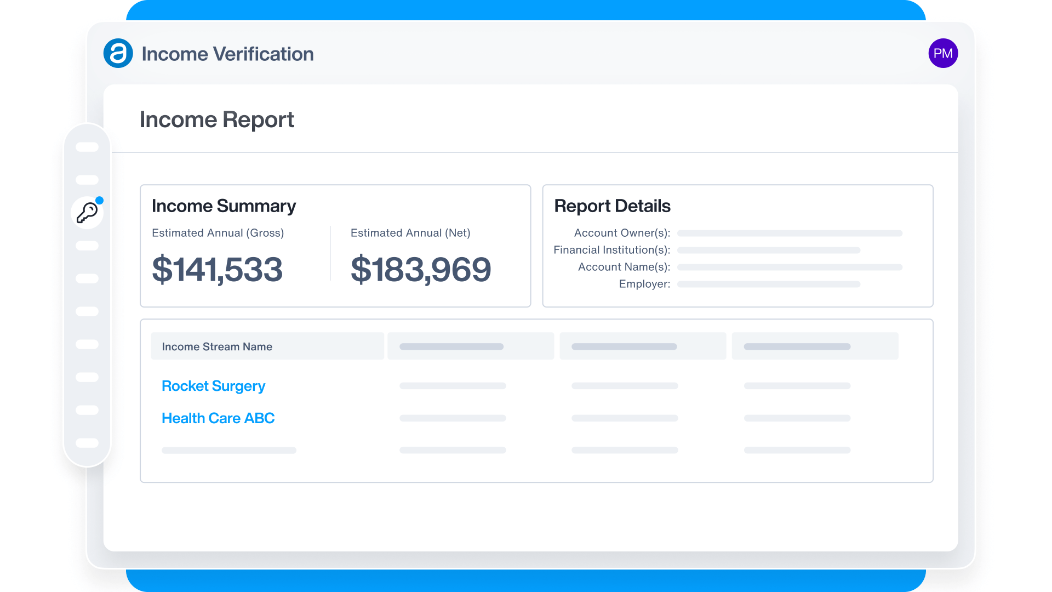Select the key icon in the sidebar
Viewport: 1052px width, 592px height.
coord(87,213)
